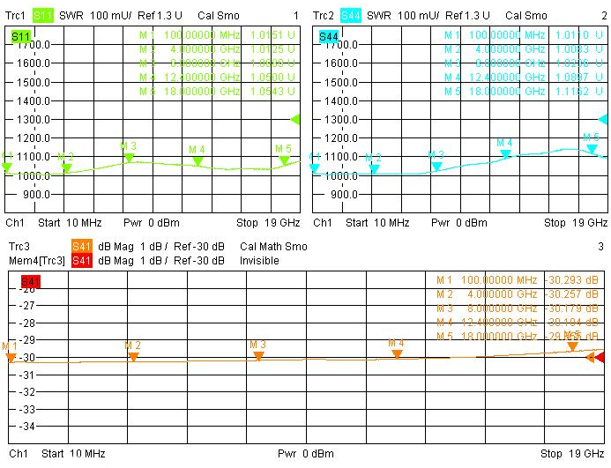Click the green reference level triangle at 1300
This screenshot has width=611, height=468.
tap(295, 119)
